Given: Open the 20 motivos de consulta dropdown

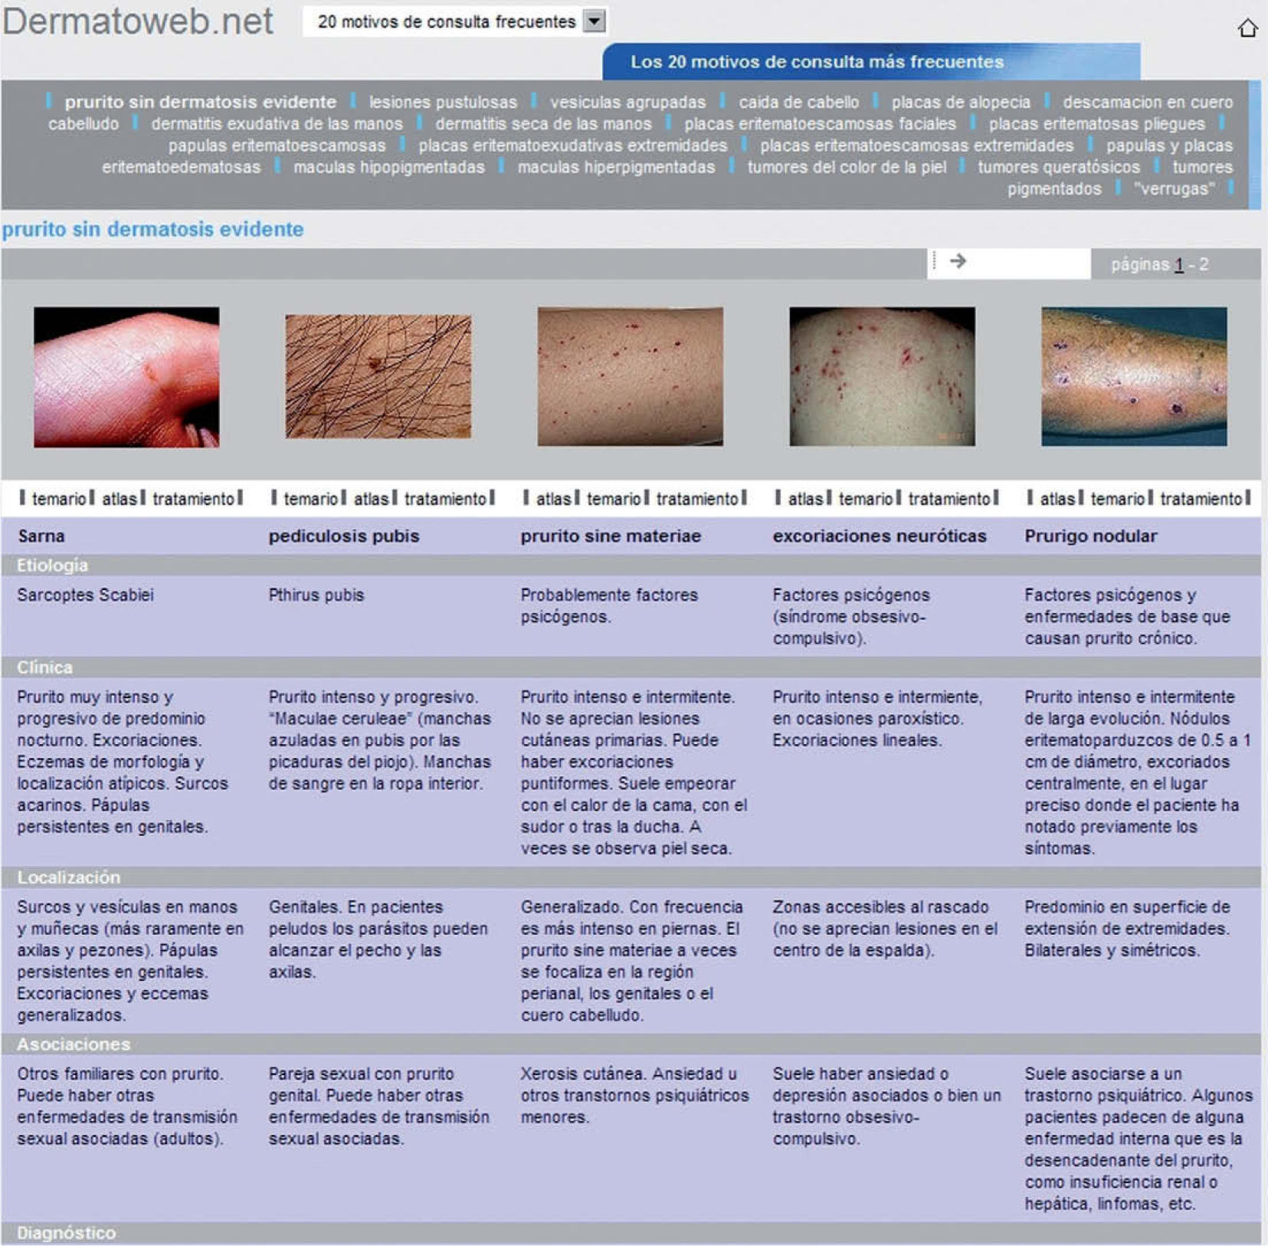Looking at the screenshot, I should point(594,21).
